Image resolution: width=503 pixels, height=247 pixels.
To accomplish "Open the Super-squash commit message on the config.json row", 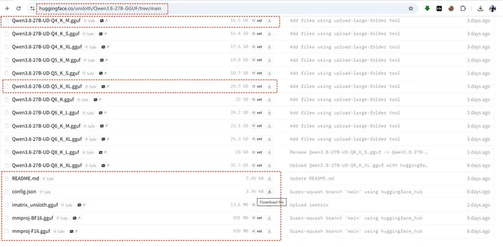I will click(356, 192).
